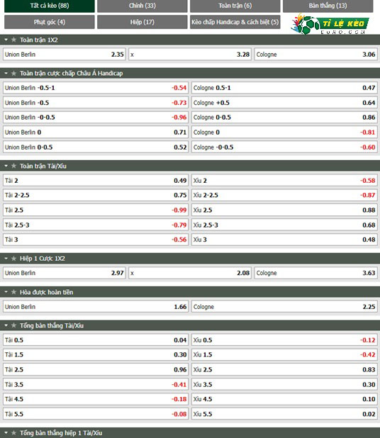Choose Xỉu 0.5 at -0.12
Screen dimensions: 380x438
coord(284,340)
